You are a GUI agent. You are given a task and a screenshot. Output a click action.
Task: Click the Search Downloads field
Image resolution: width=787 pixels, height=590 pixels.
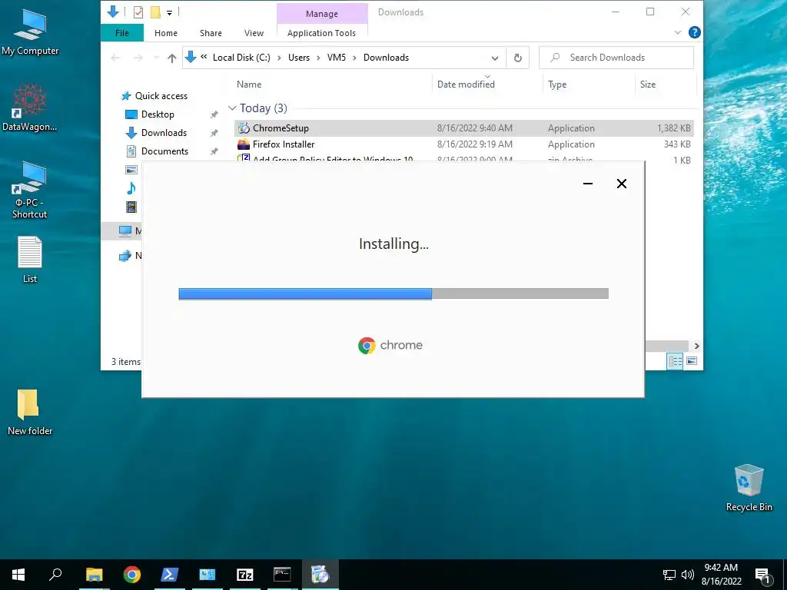click(616, 58)
